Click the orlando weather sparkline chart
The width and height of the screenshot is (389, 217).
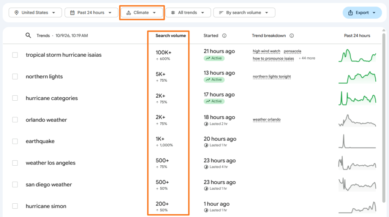357,120
